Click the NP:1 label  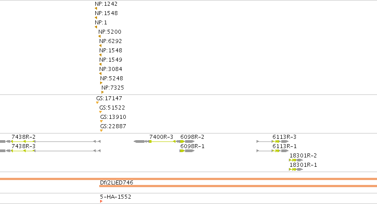[101, 22]
